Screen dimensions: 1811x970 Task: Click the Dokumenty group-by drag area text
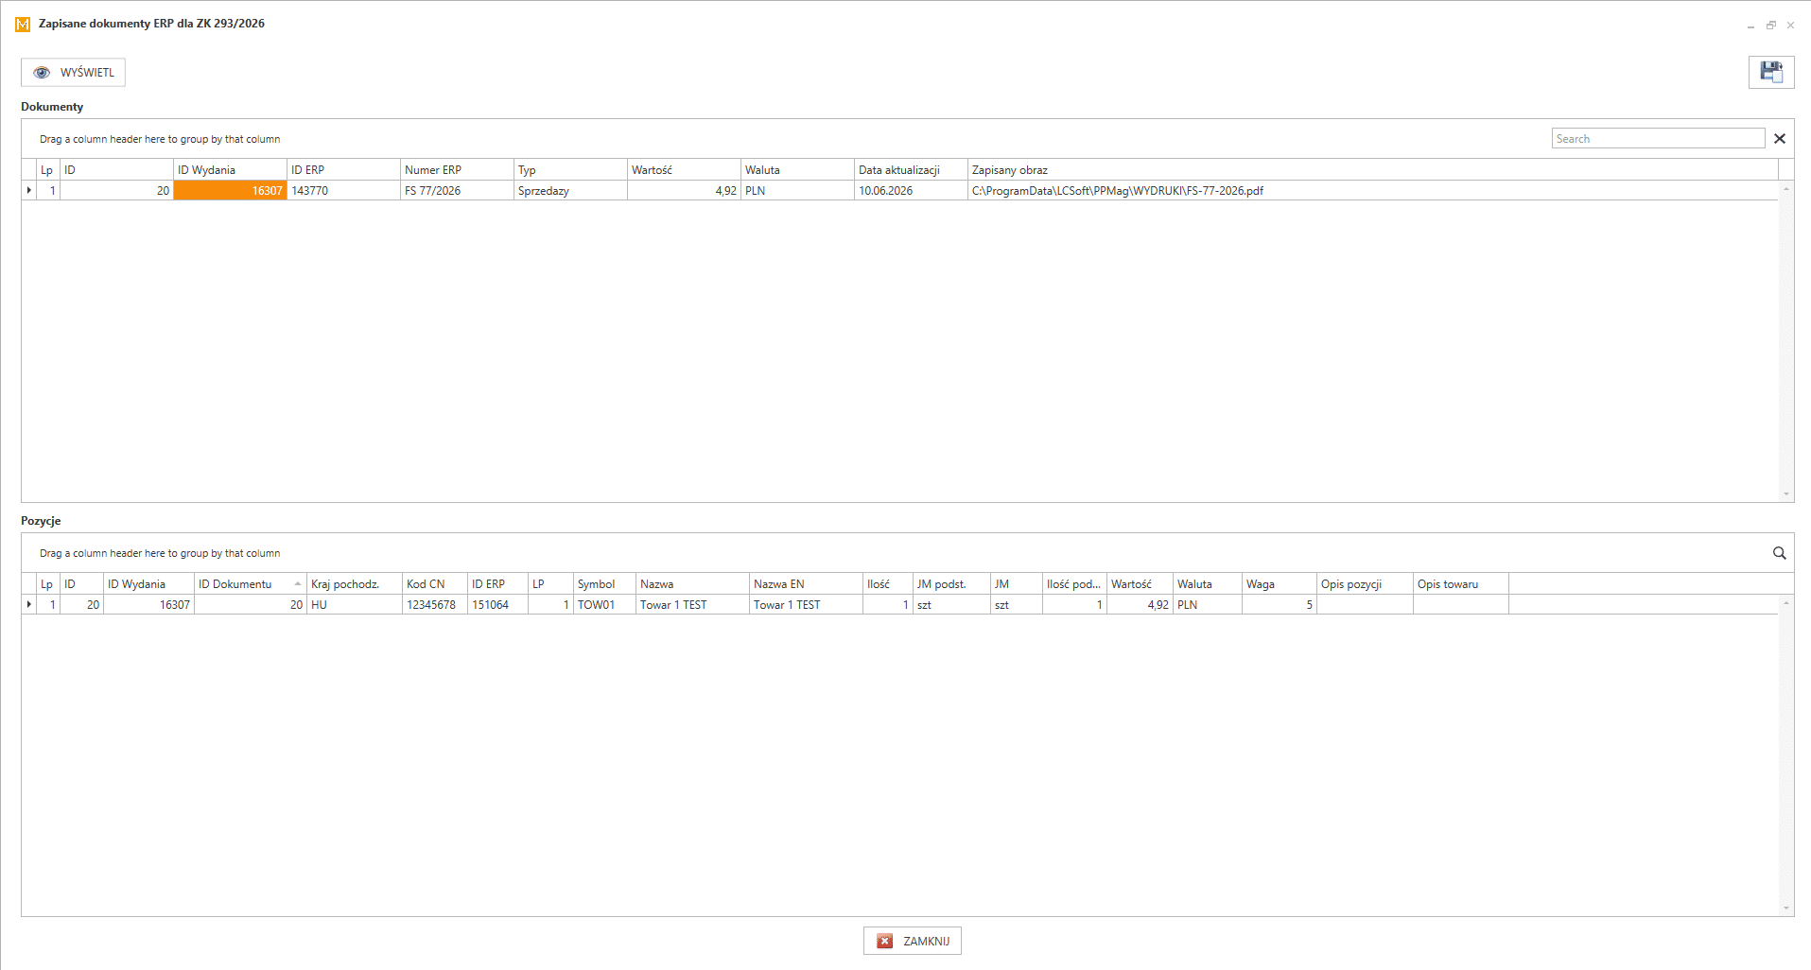(x=160, y=139)
